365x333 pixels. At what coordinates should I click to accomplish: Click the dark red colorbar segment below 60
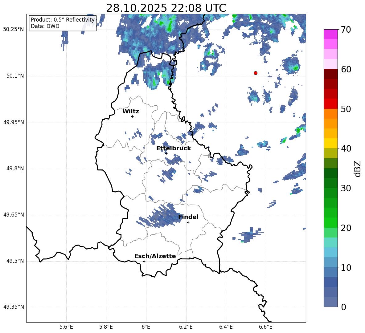click(330, 74)
